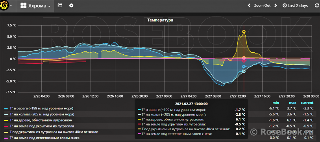
Task: Click current value -2.3 °C in legend
Action: tap(308, 108)
